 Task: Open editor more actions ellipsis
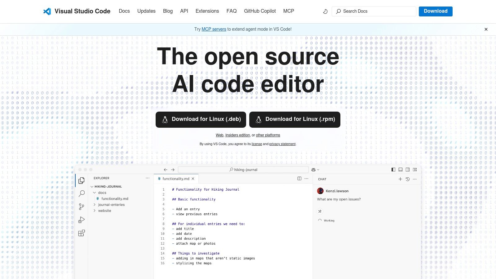pyautogui.click(x=307, y=179)
